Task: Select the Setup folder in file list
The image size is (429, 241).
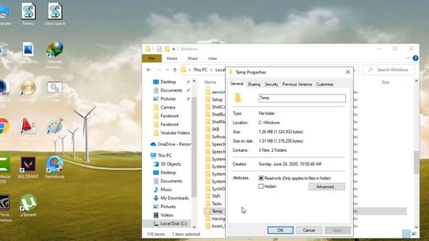Action: pyautogui.click(x=214, y=100)
